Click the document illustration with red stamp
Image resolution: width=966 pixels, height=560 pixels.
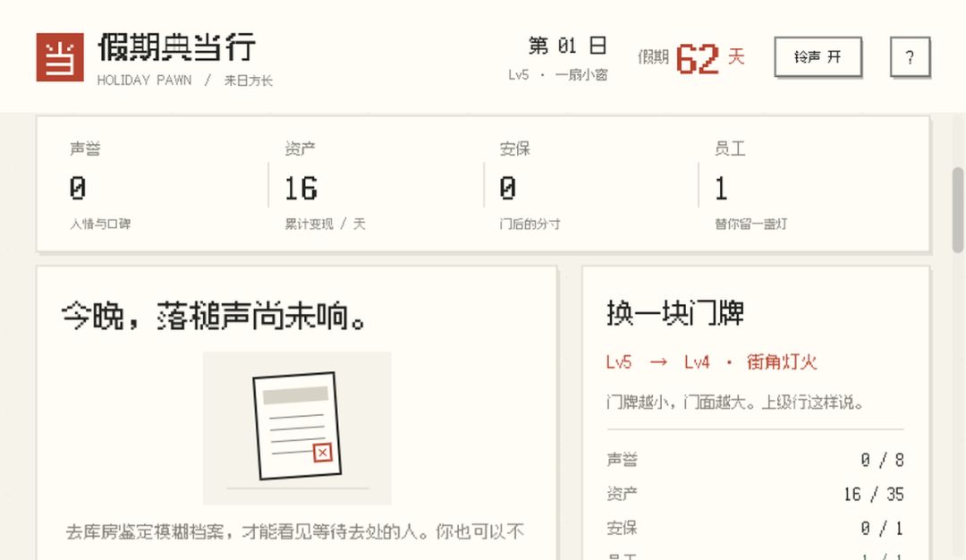(x=297, y=428)
